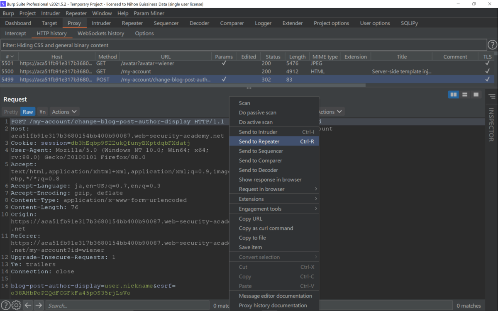
Task: Toggle the ¥n newline display button
Action: coord(42,112)
